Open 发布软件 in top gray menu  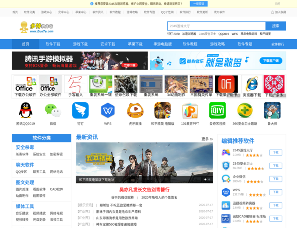(x=219, y=12)
